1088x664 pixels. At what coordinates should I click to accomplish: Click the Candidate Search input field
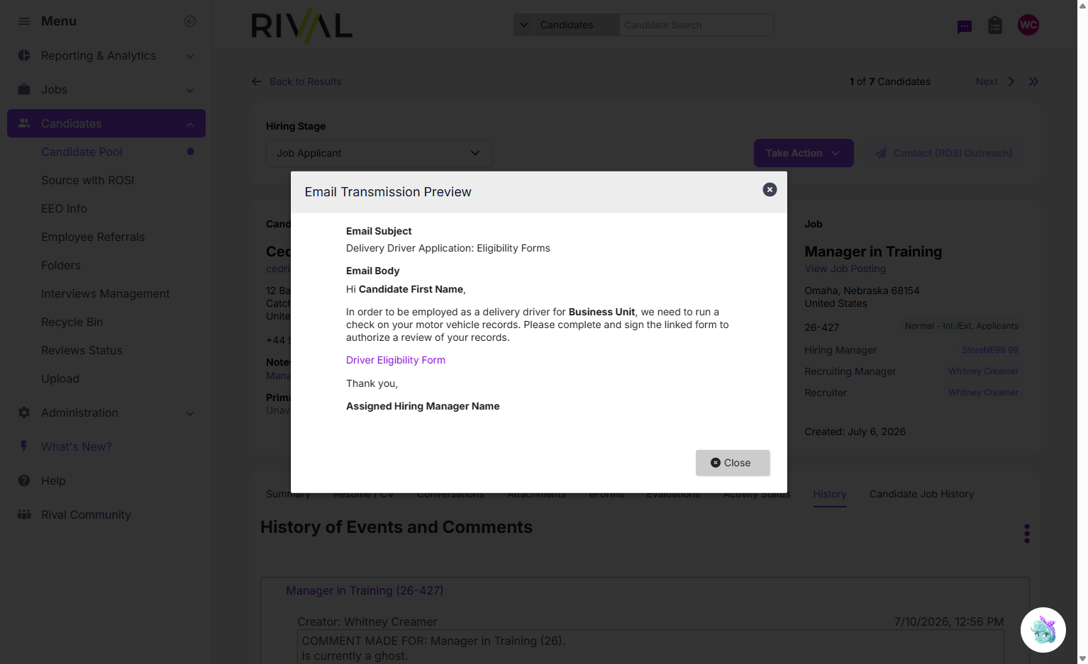[x=696, y=25]
